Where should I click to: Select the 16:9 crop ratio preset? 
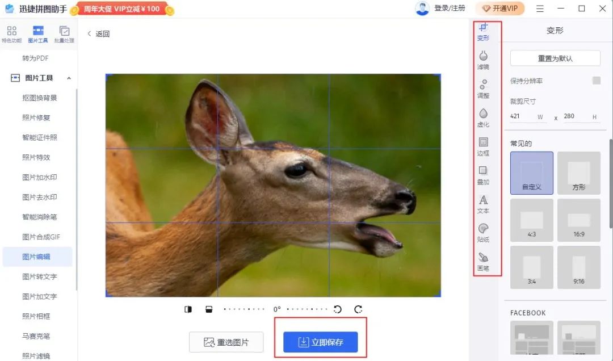(578, 220)
